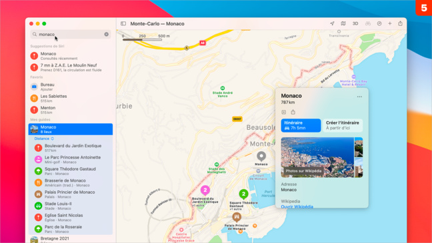This screenshot has height=243, width=432.
Task: Toggle the sidebar panel icon
Action: point(123,24)
